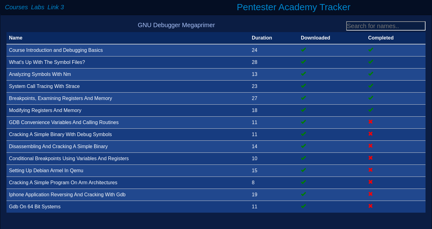432x229 pixels.
Task: Click duration 19 in Iphone Application row
Action: click(x=255, y=195)
